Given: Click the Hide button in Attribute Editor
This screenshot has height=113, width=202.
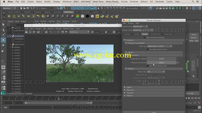Looking at the screenshot, I should pos(196,41).
